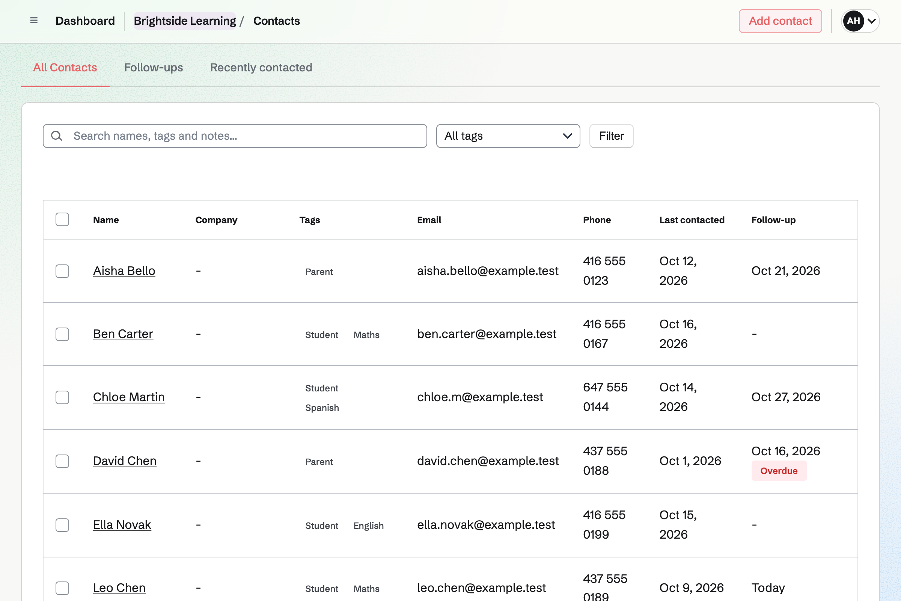Screen dimensions: 901x601
Task: Check the David Chen row checkbox
Action: (62, 461)
